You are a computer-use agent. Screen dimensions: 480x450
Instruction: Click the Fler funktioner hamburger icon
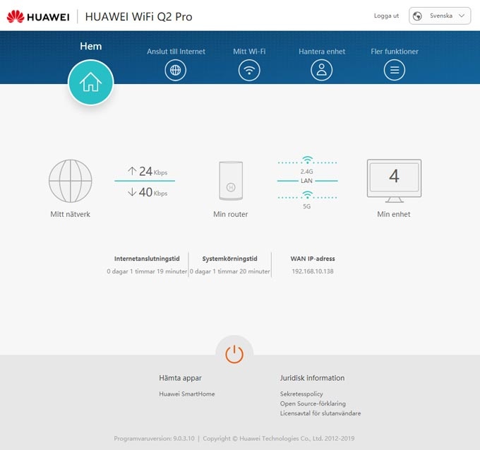[395, 70]
